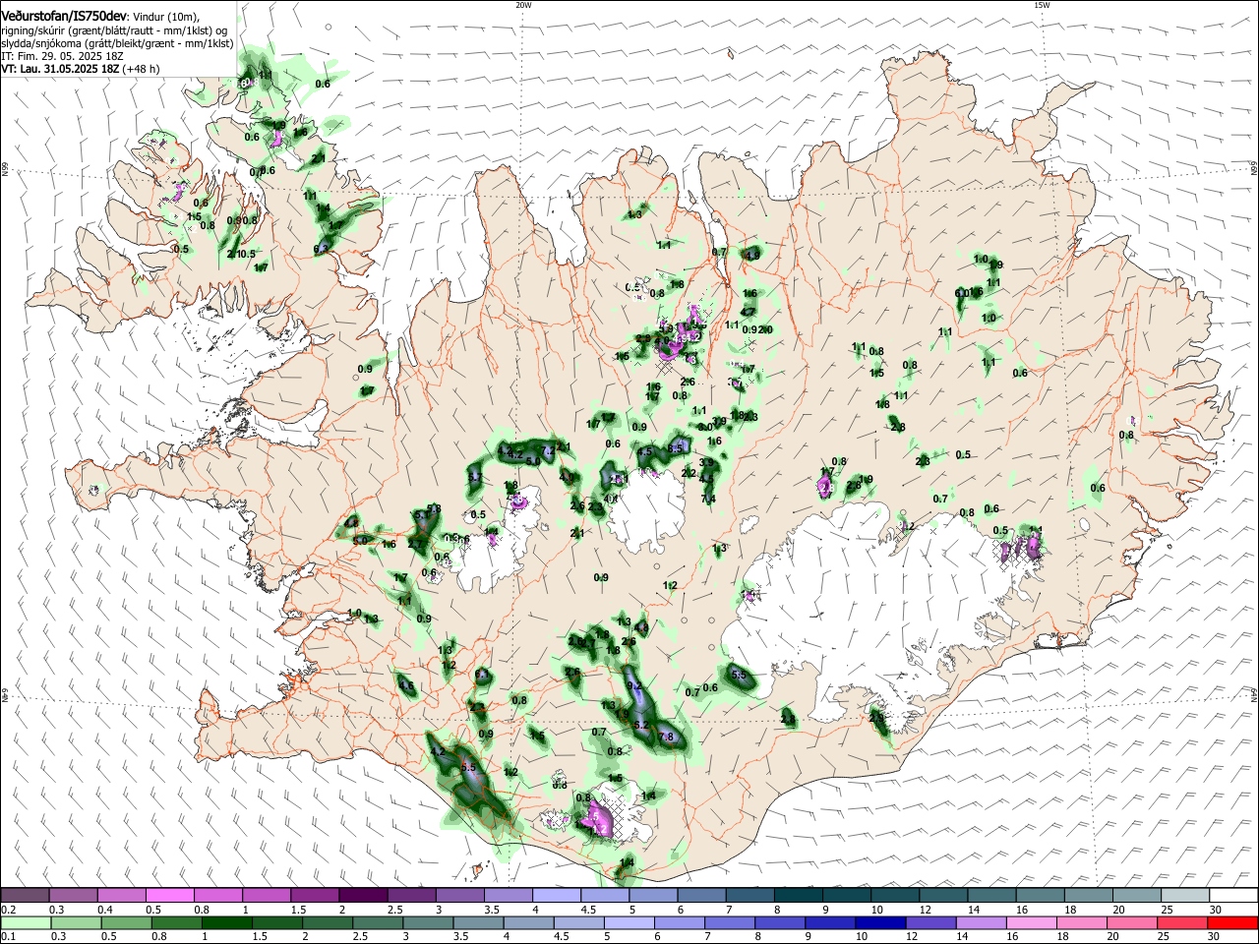Pick palest green rain swatch starting at 0.1
This screenshot has height=944, width=1259.
pyautogui.click(x=25, y=922)
